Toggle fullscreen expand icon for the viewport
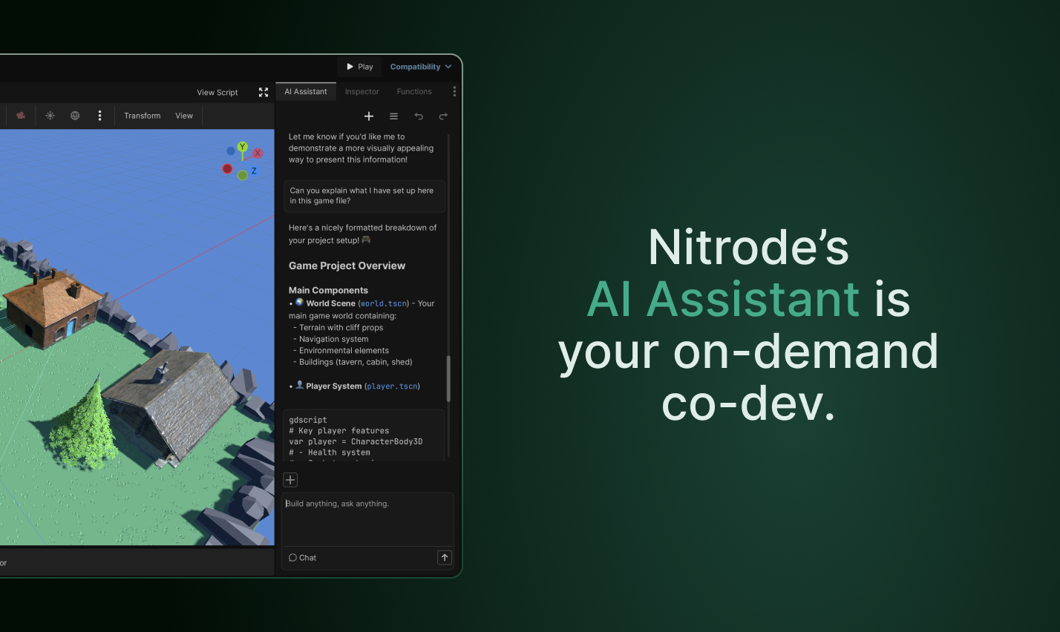Screen dimensions: 1060x632 (x=264, y=92)
